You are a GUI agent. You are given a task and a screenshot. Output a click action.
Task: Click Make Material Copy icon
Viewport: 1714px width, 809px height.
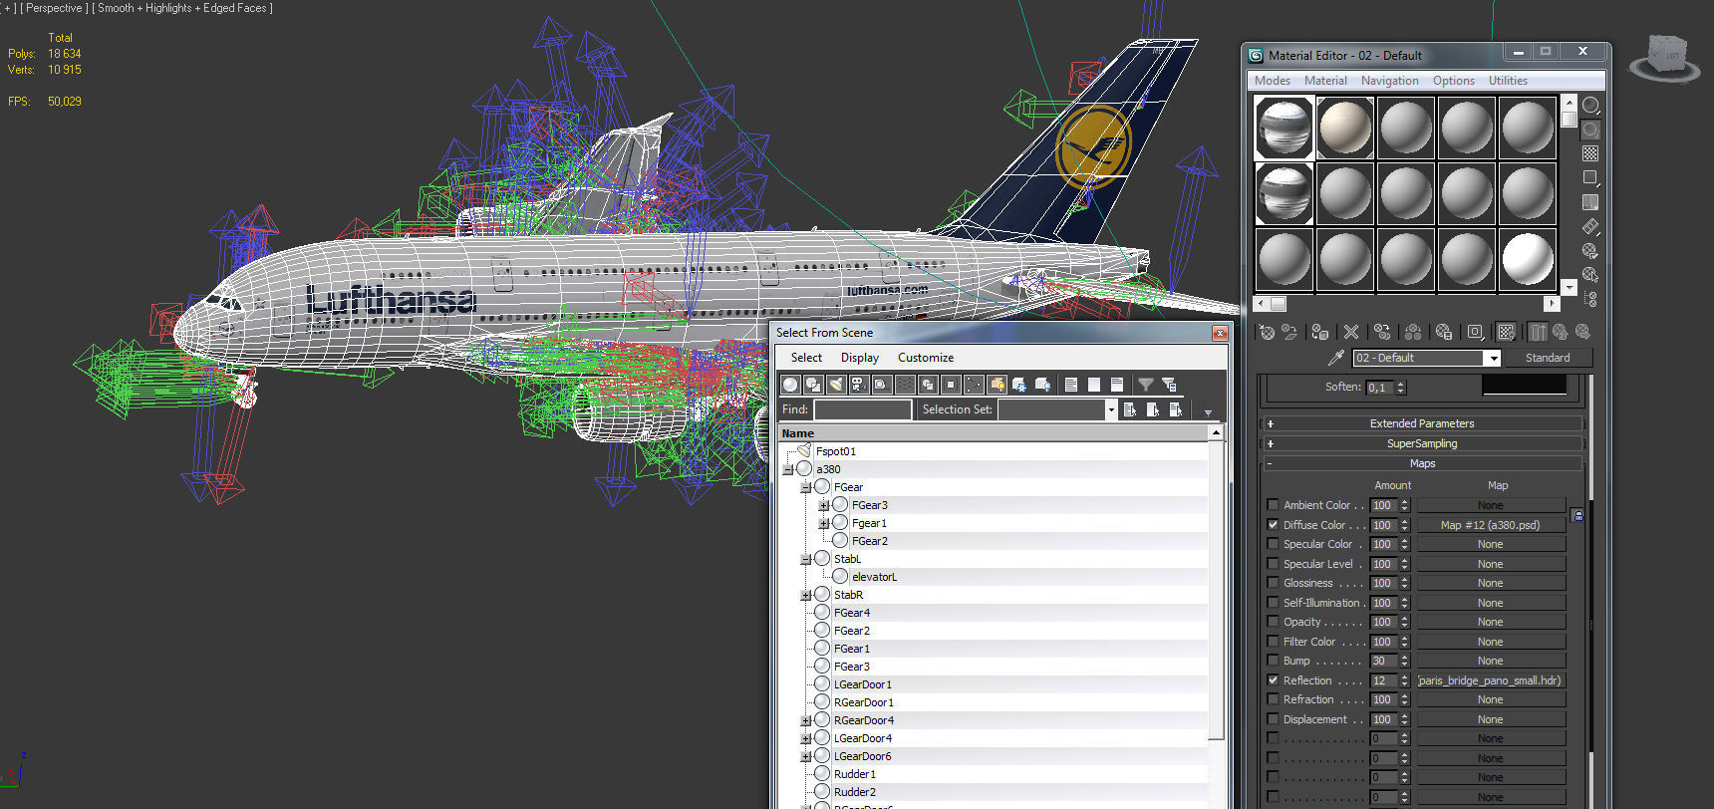tap(1382, 332)
